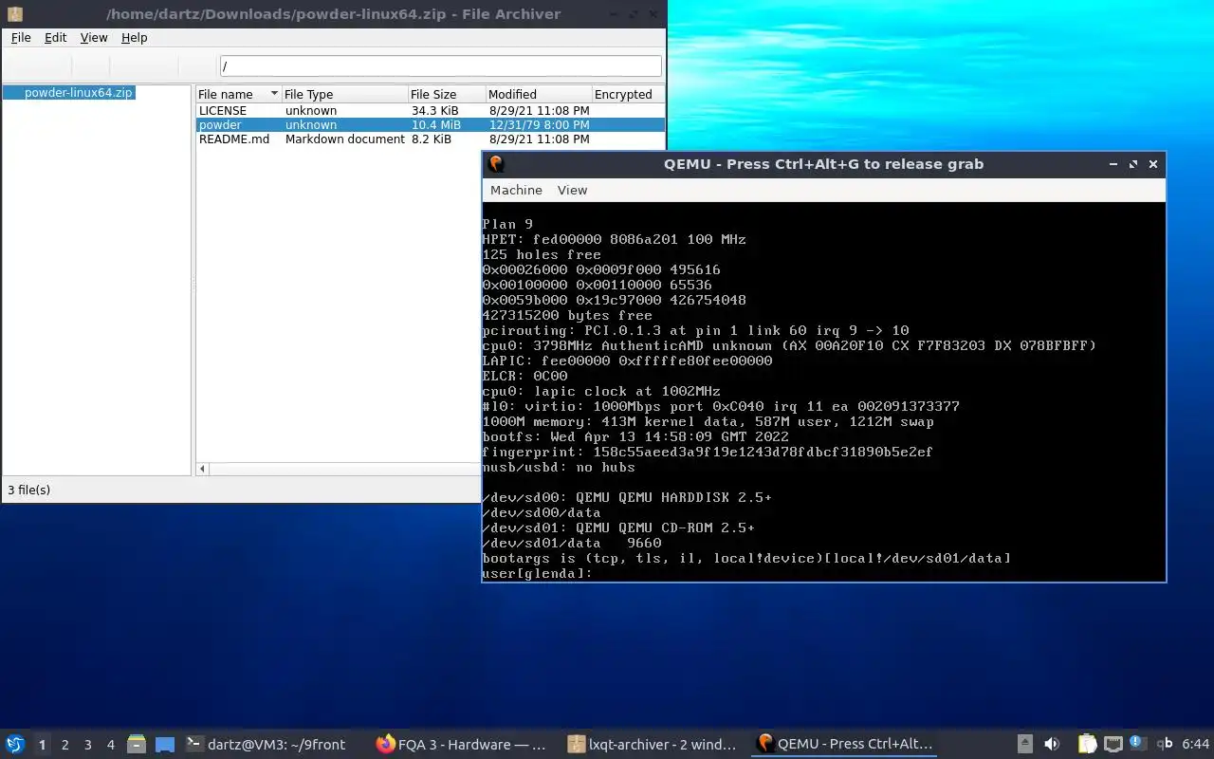
Task: Open the volume control tray icon
Action: click(x=1051, y=745)
